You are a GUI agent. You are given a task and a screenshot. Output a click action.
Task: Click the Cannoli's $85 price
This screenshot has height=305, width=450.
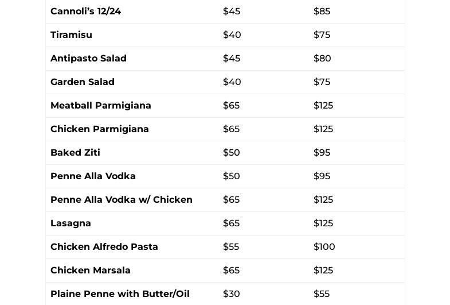(x=322, y=11)
